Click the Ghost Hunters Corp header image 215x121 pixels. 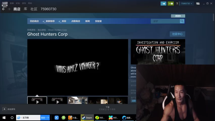(158, 52)
